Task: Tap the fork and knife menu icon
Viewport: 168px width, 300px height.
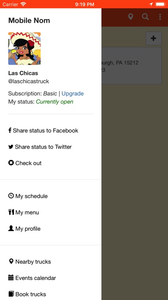Action: click(11, 212)
